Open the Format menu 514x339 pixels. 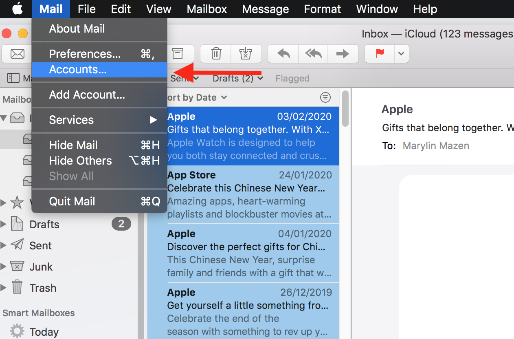[x=322, y=9]
